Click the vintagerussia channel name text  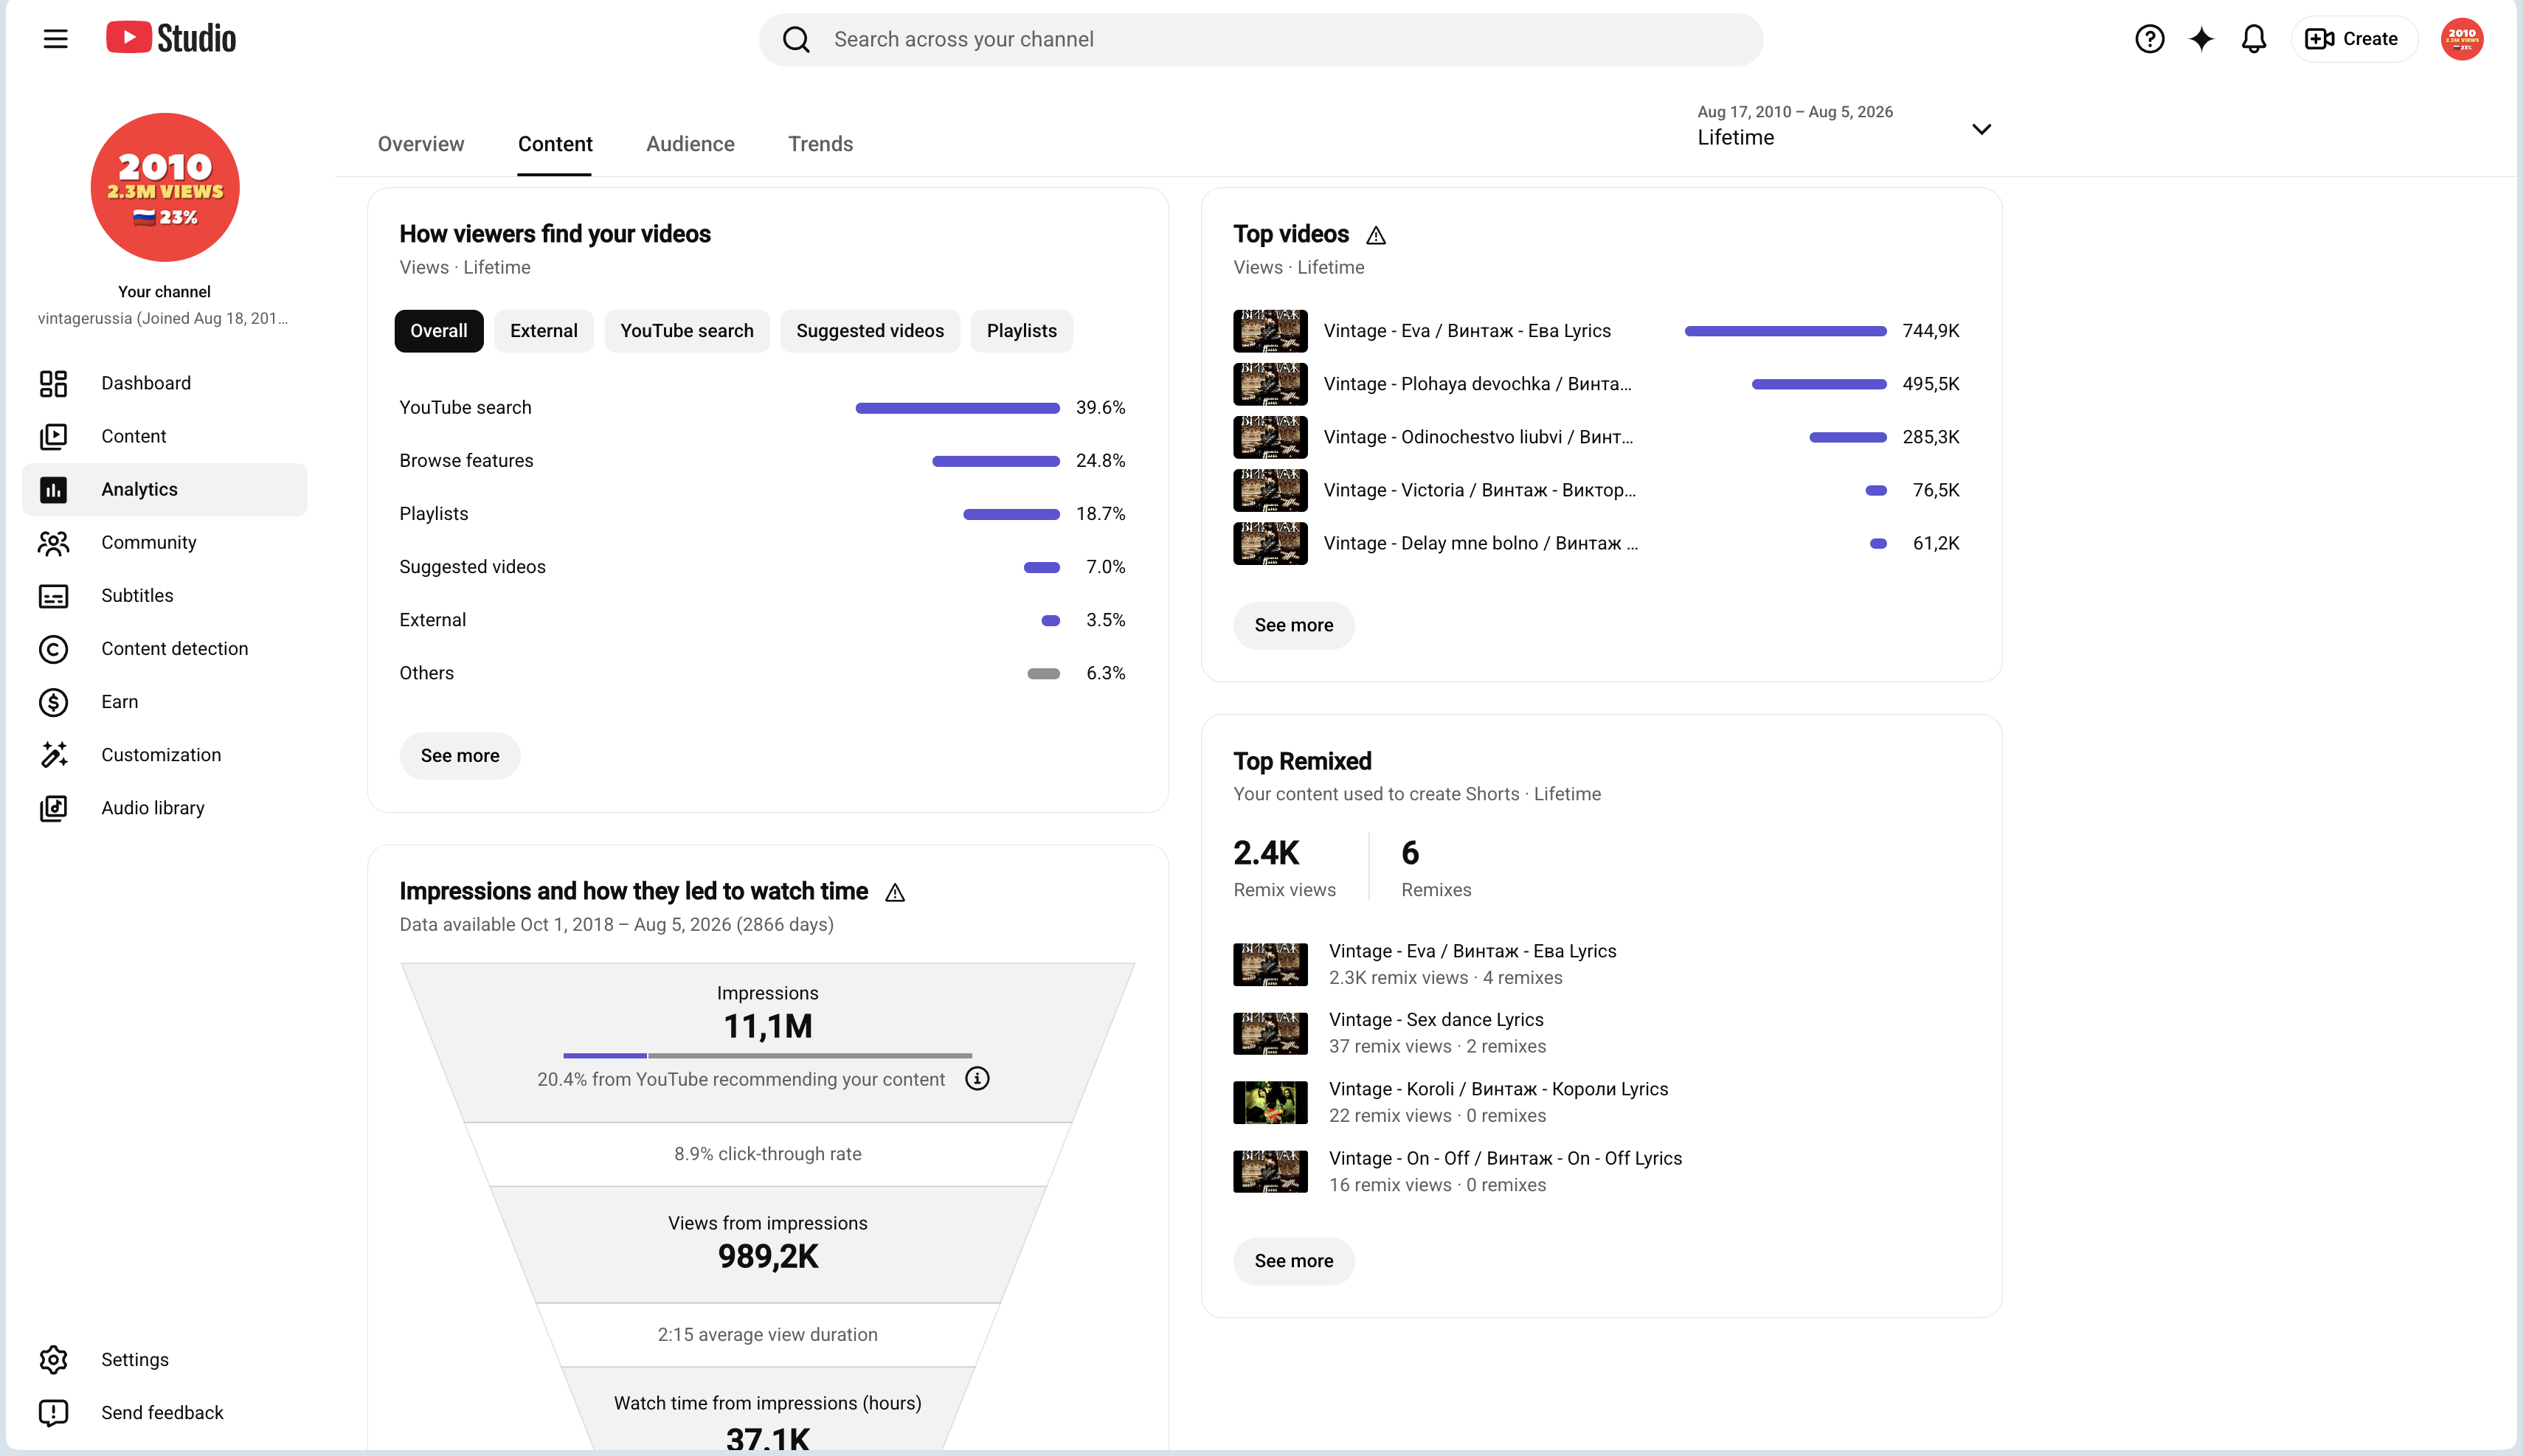[162, 319]
